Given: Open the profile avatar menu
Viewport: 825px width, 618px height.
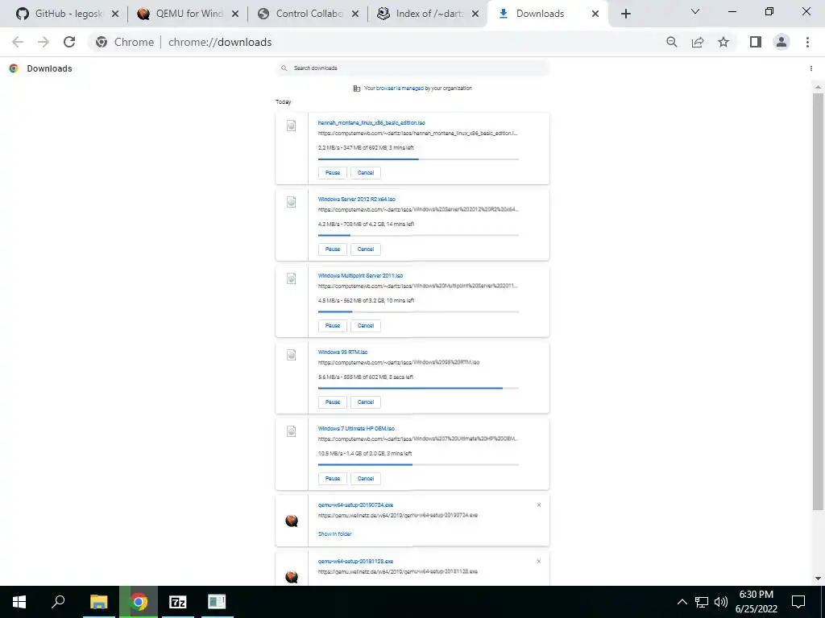Looking at the screenshot, I should click(x=781, y=42).
